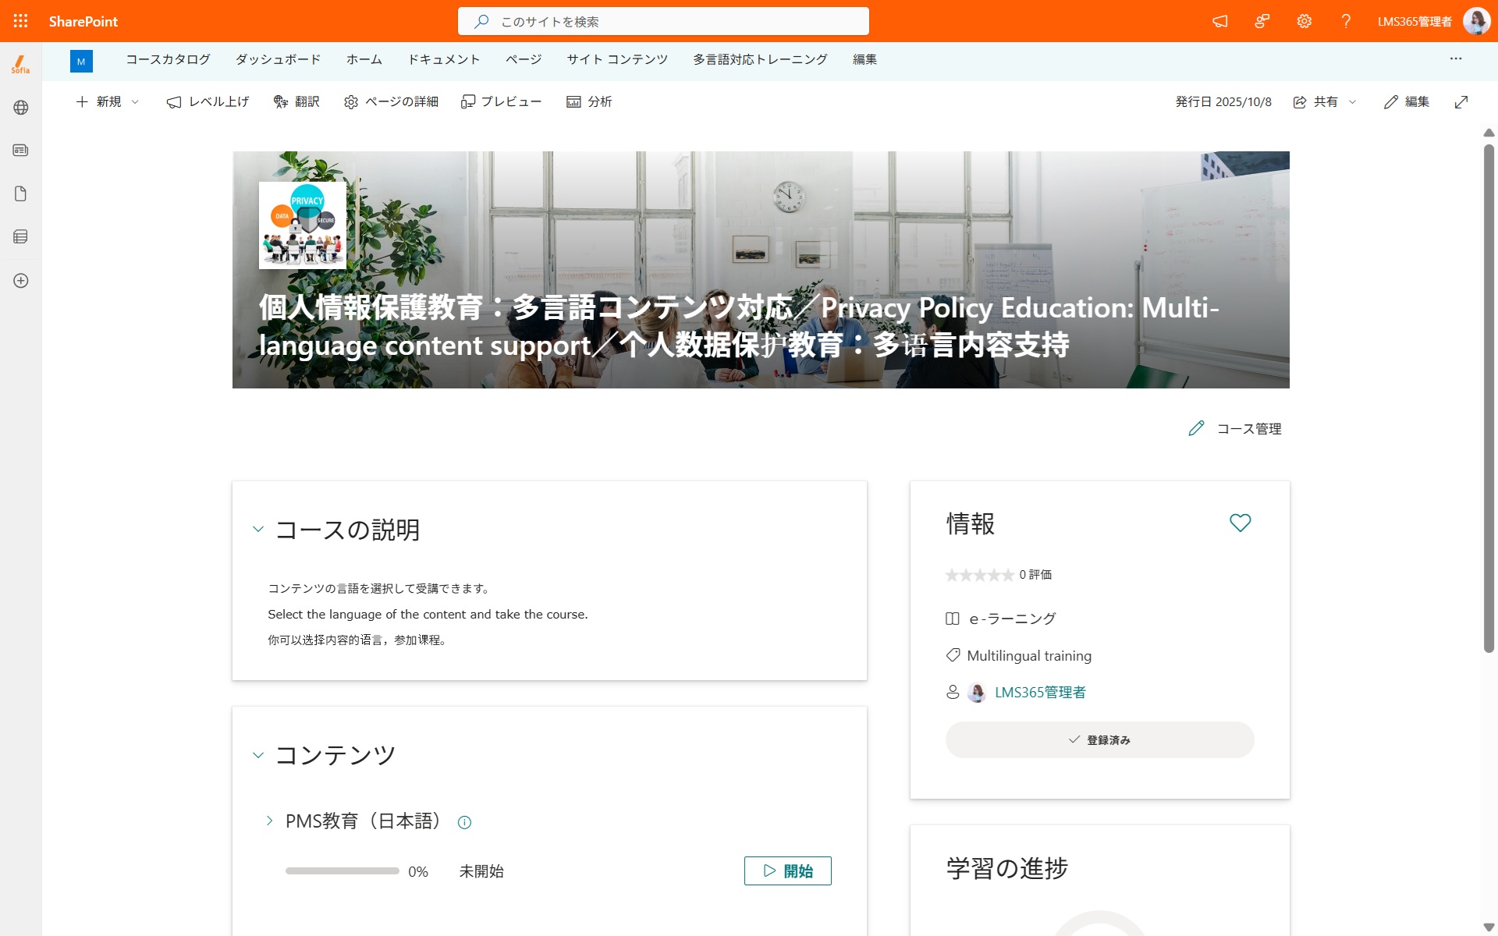Viewport: 1498px width, 936px height.
Task: Click the 編集 link in site navigation
Action: pos(864,59)
